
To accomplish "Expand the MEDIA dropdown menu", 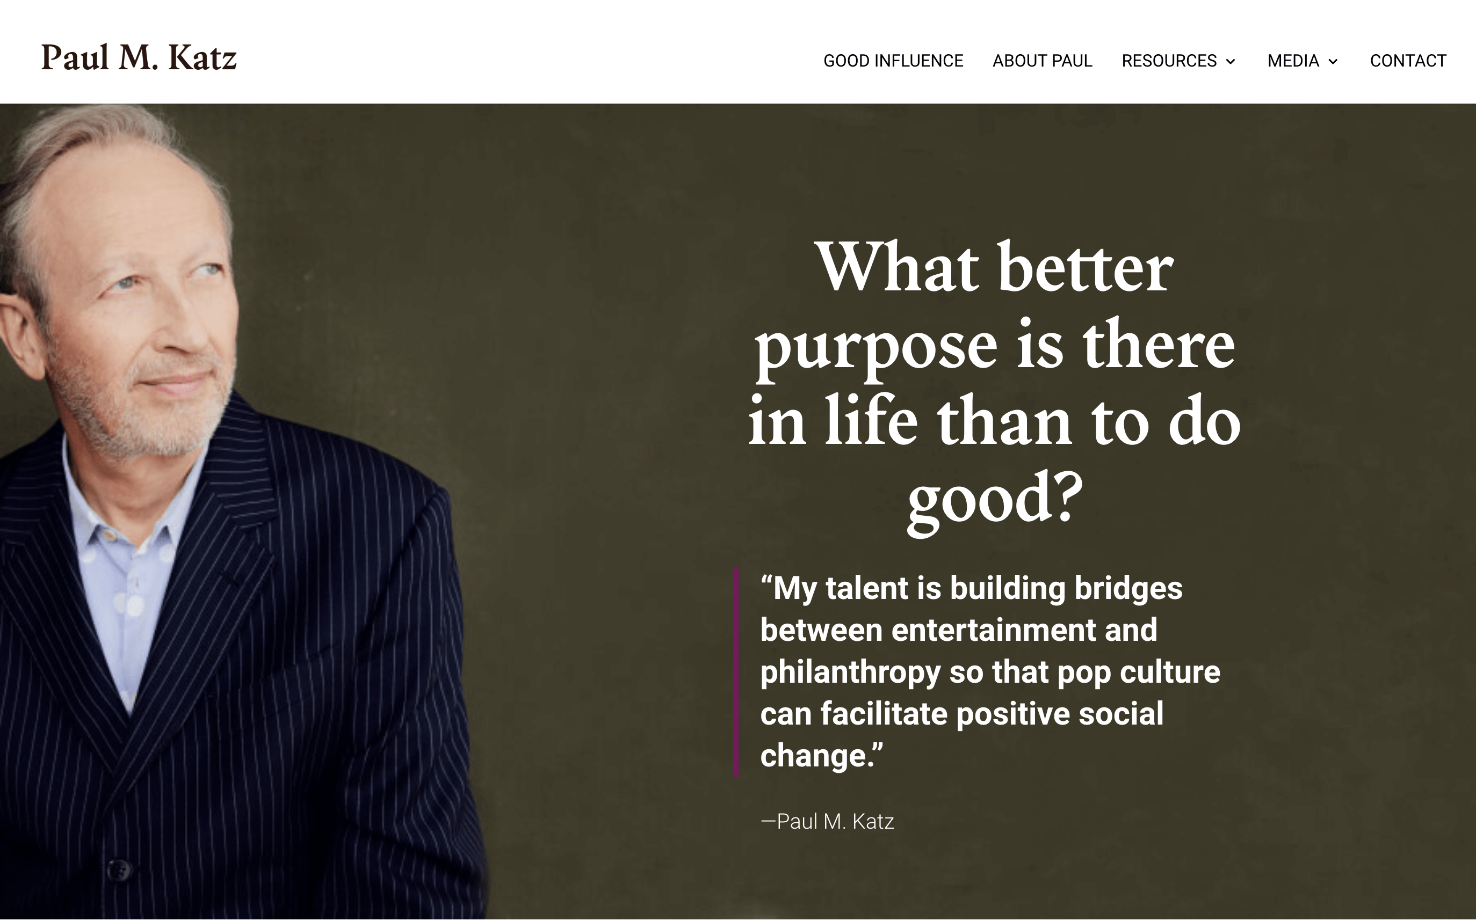I will pyautogui.click(x=1334, y=61).
